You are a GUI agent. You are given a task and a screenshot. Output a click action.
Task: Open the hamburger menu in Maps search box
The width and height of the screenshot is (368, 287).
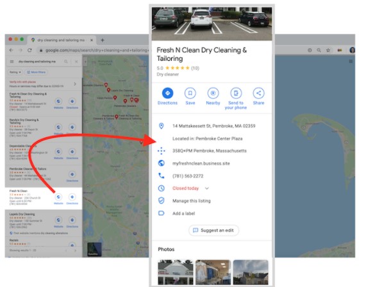12,61
